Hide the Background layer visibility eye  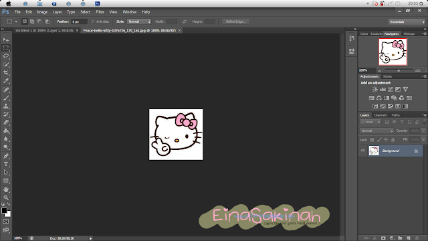(362, 151)
